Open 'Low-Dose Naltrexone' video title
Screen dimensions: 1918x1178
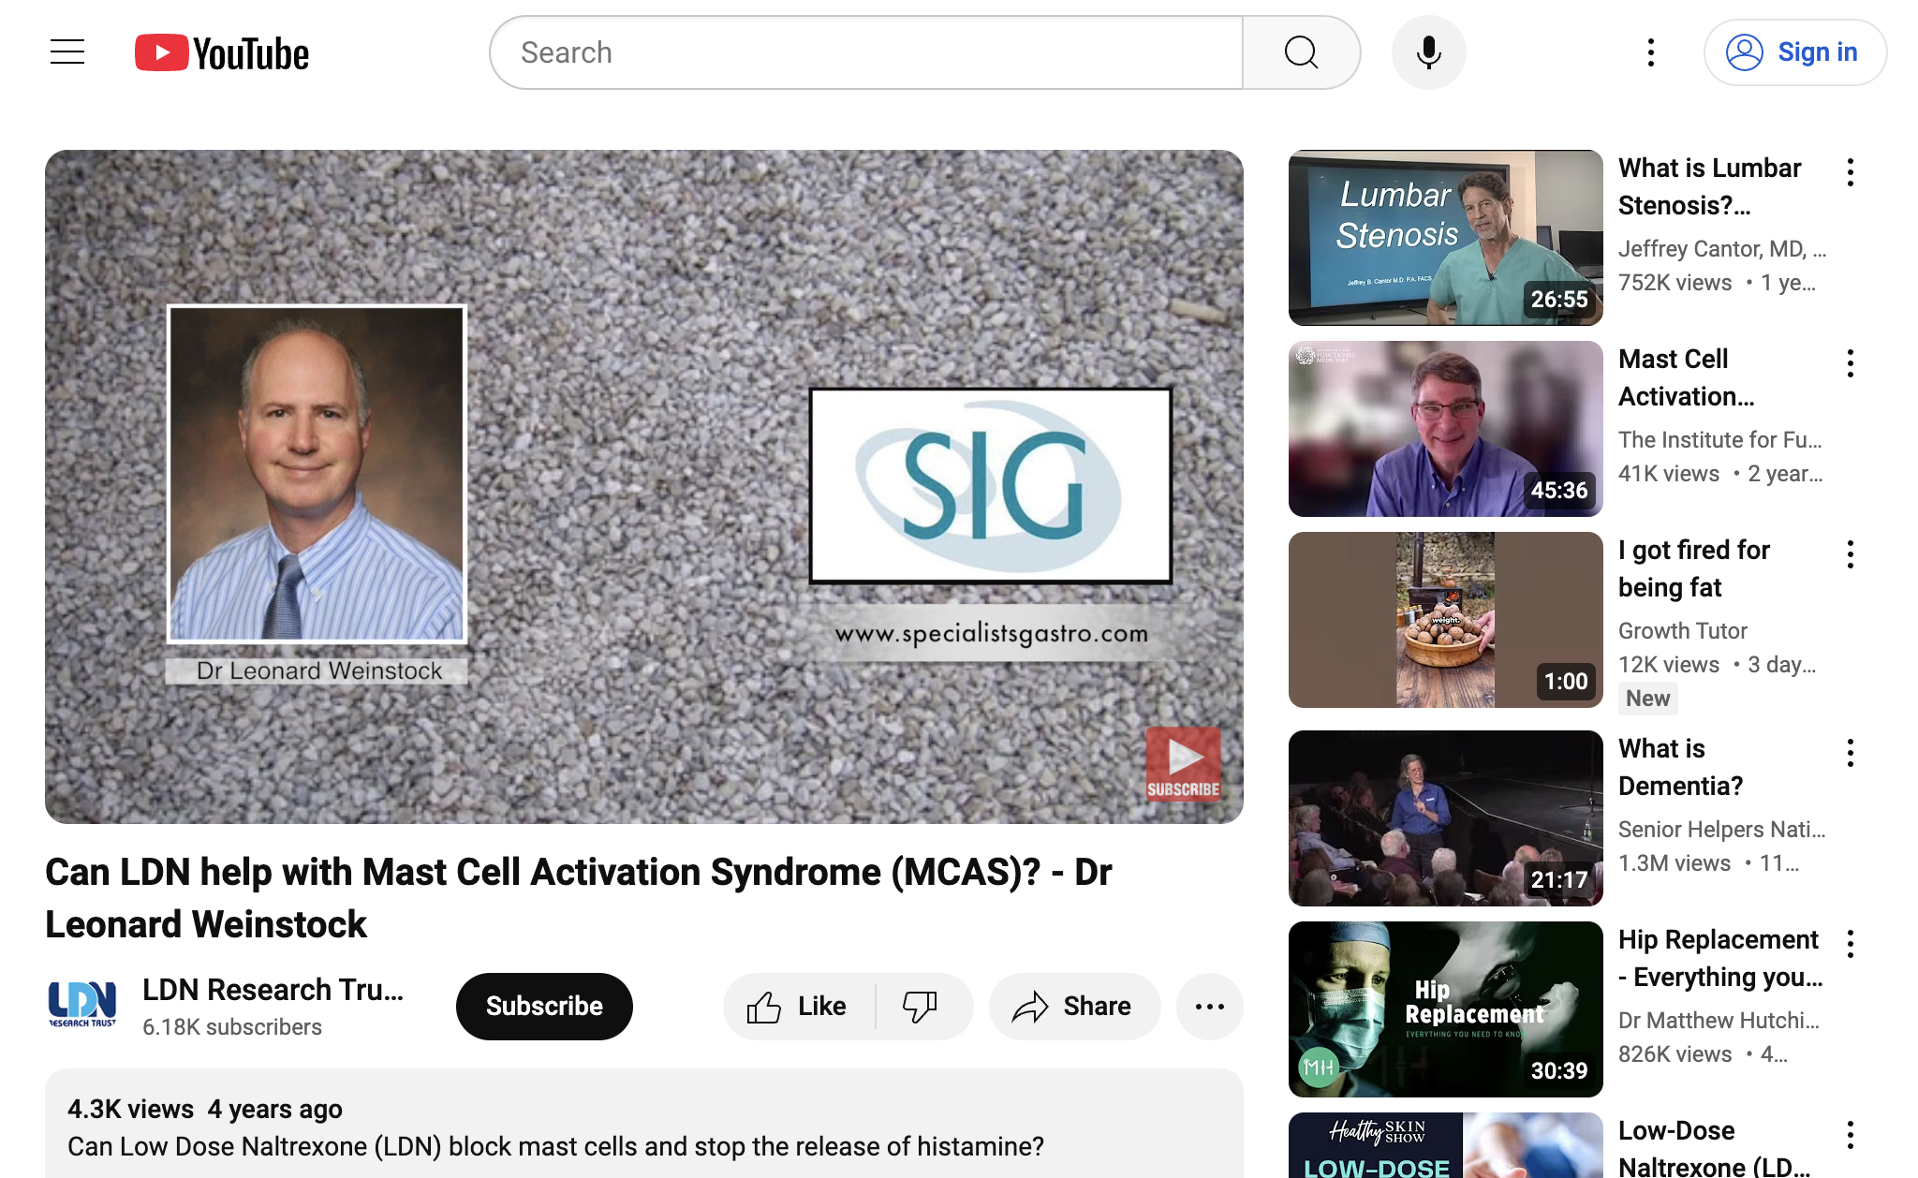click(1714, 1149)
